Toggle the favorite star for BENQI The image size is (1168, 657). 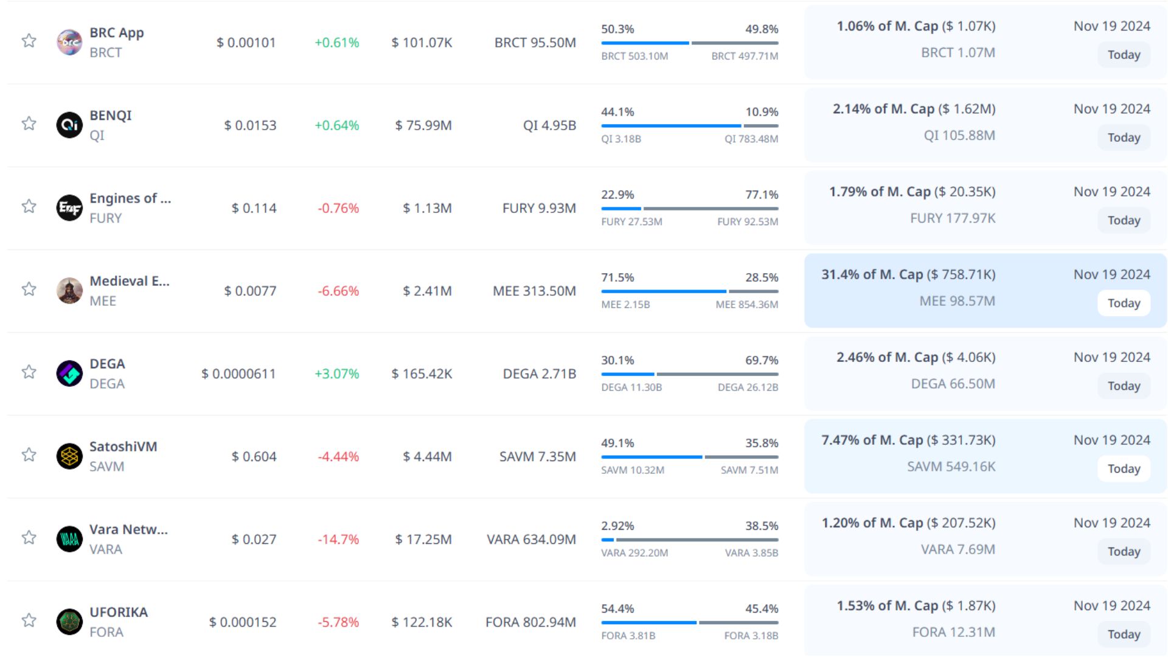[29, 123]
